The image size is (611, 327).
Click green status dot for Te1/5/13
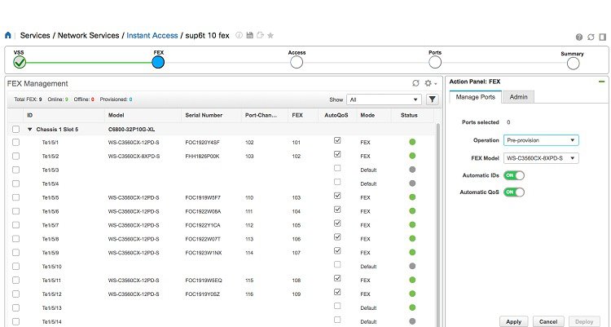pyautogui.click(x=412, y=307)
